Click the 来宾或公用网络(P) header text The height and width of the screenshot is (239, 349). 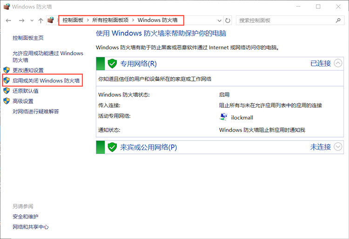pos(148,147)
